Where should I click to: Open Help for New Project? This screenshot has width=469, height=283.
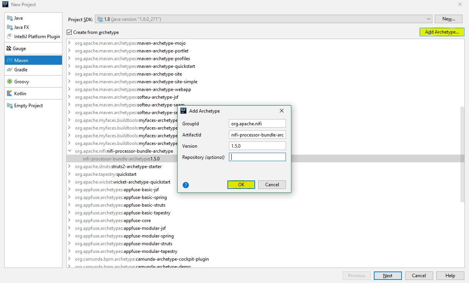click(450, 276)
